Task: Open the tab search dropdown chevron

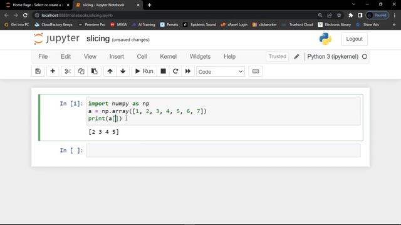Action: [x=353, y=4]
